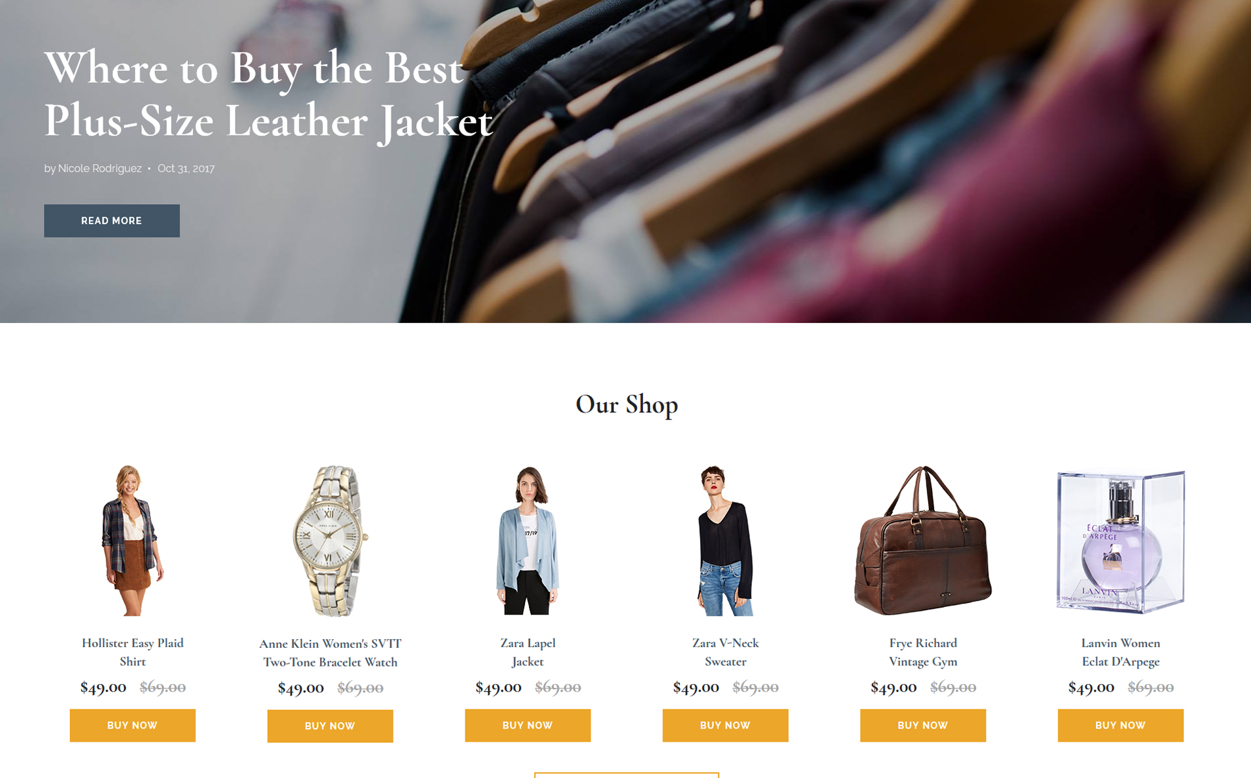Buy the Anne Klein bracelet watch now
This screenshot has height=778, width=1251.
click(x=330, y=725)
